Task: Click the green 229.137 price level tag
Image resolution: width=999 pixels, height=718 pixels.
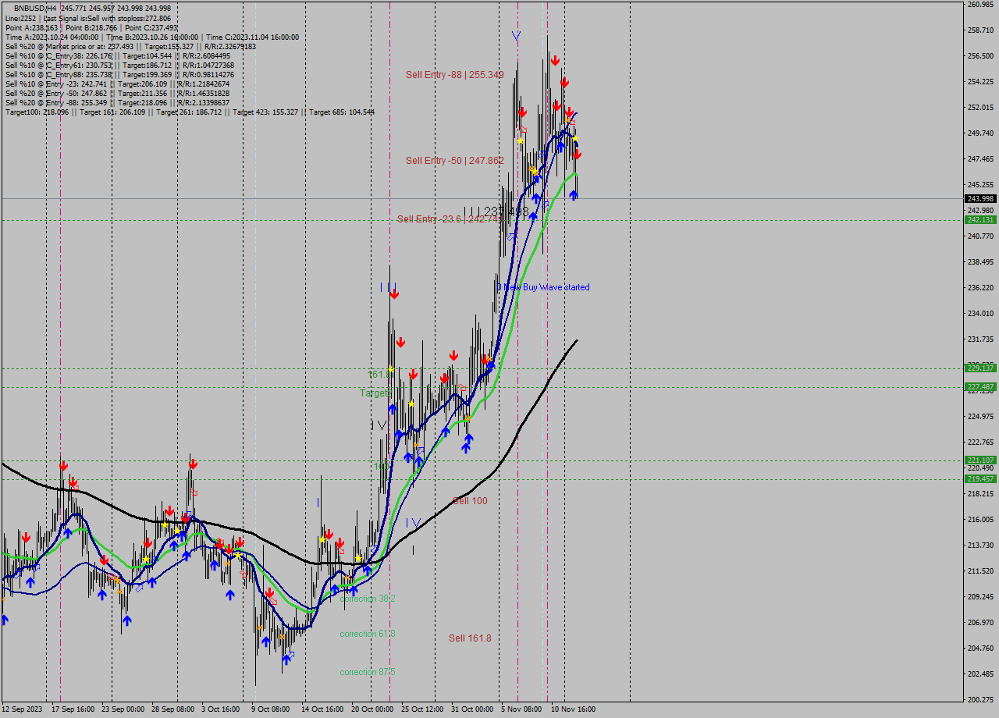Action: coord(981,368)
